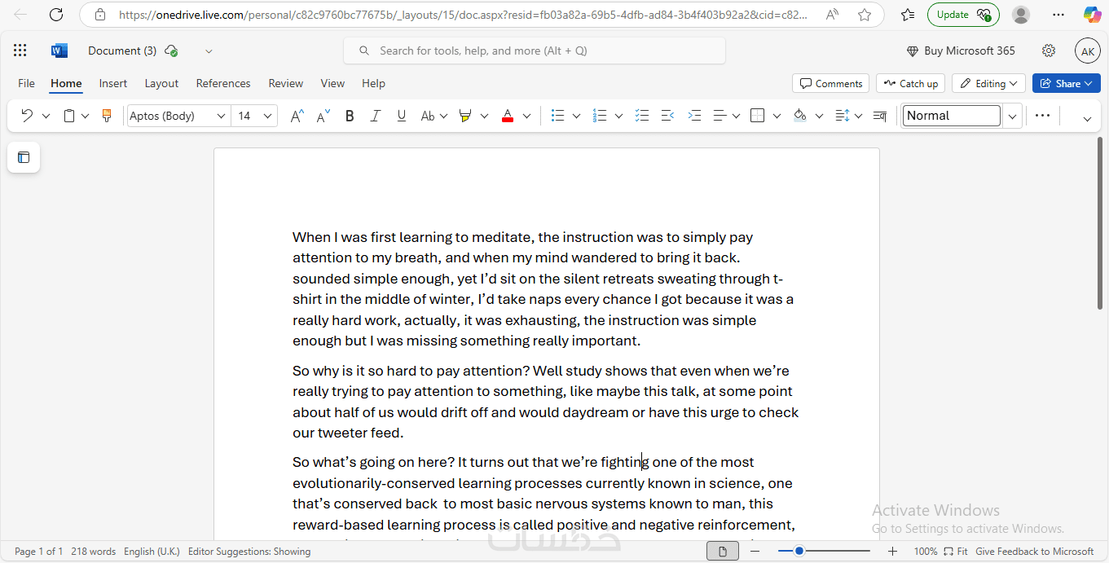Viewport: 1109px width, 563px height.
Task: Click the Borders grid icon
Action: coord(758,116)
